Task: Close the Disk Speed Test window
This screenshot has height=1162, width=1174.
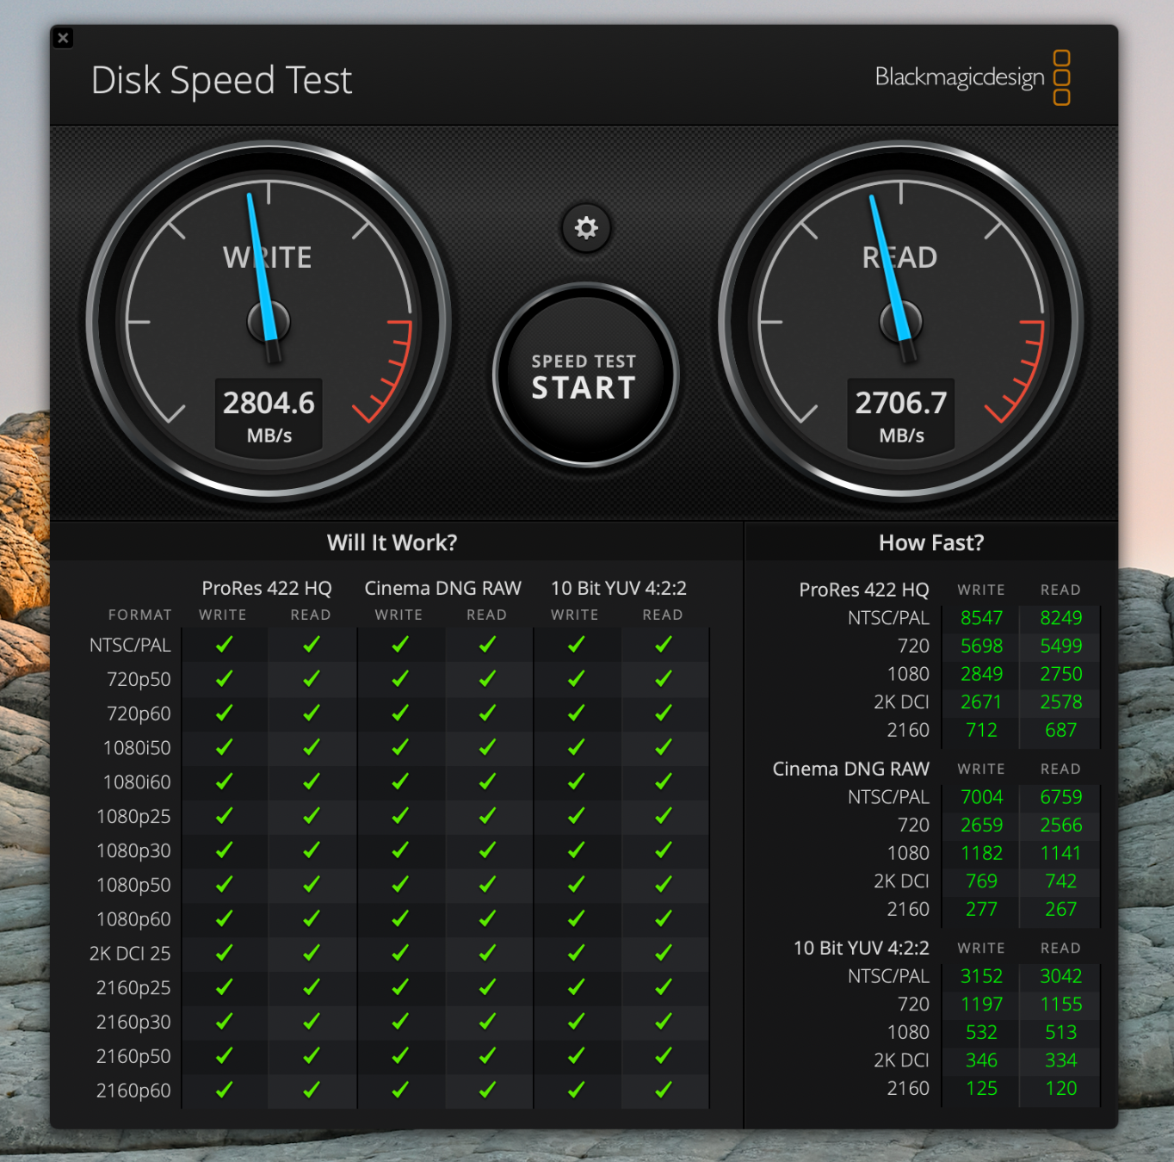Action: pos(63,38)
